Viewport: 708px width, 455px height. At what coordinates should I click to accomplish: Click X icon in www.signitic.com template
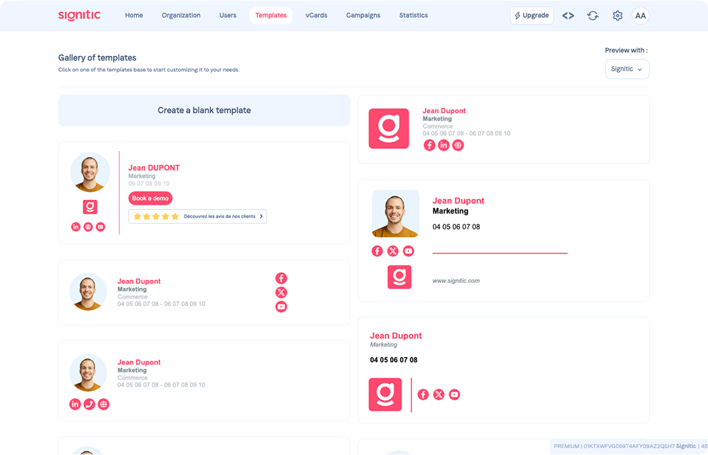(393, 251)
